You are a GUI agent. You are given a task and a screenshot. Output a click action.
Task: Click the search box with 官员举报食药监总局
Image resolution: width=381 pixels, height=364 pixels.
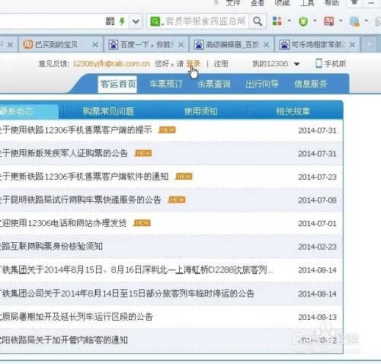[206, 21]
